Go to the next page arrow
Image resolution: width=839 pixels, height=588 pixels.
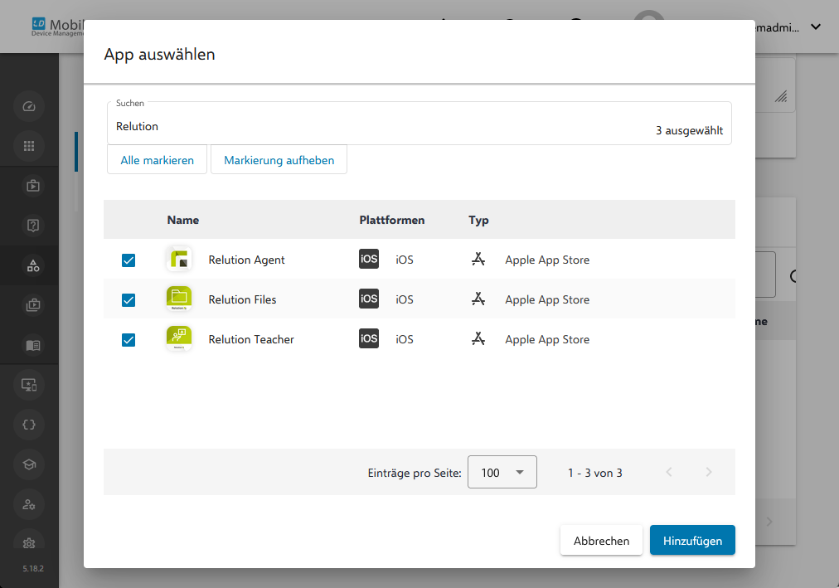709,472
